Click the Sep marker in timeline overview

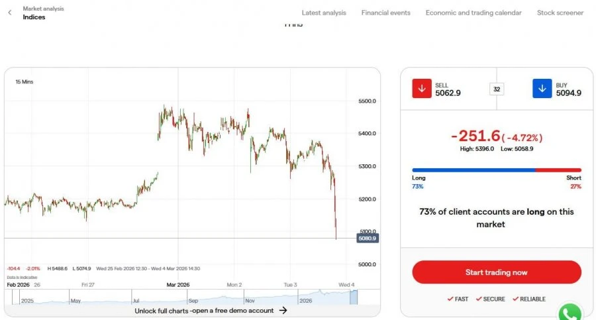[193, 301]
